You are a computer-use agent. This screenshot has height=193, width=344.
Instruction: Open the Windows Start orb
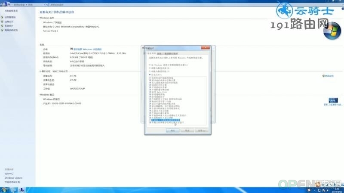(4, 190)
